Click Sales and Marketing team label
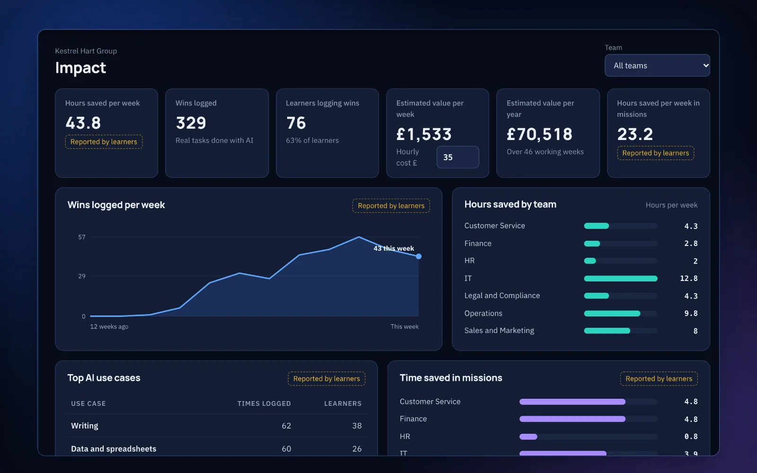Image resolution: width=757 pixels, height=473 pixels. tap(499, 331)
